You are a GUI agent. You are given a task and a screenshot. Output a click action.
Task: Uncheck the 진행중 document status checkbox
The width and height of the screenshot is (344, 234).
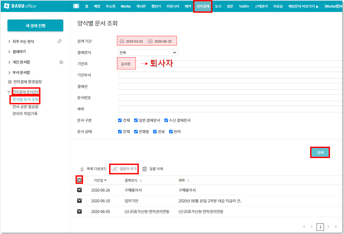pos(136,132)
